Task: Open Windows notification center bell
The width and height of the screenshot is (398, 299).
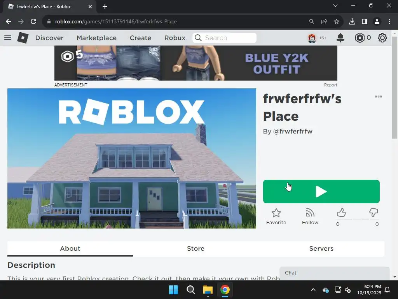Action: 388,290
